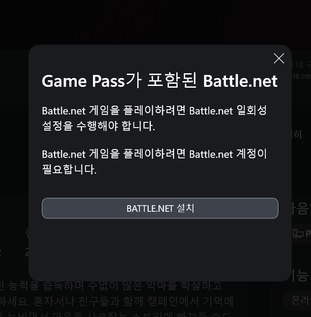Viewport: 311px width, 317px height.
Task: Click the dimmed 히 text on right edge
Action: coord(297,135)
